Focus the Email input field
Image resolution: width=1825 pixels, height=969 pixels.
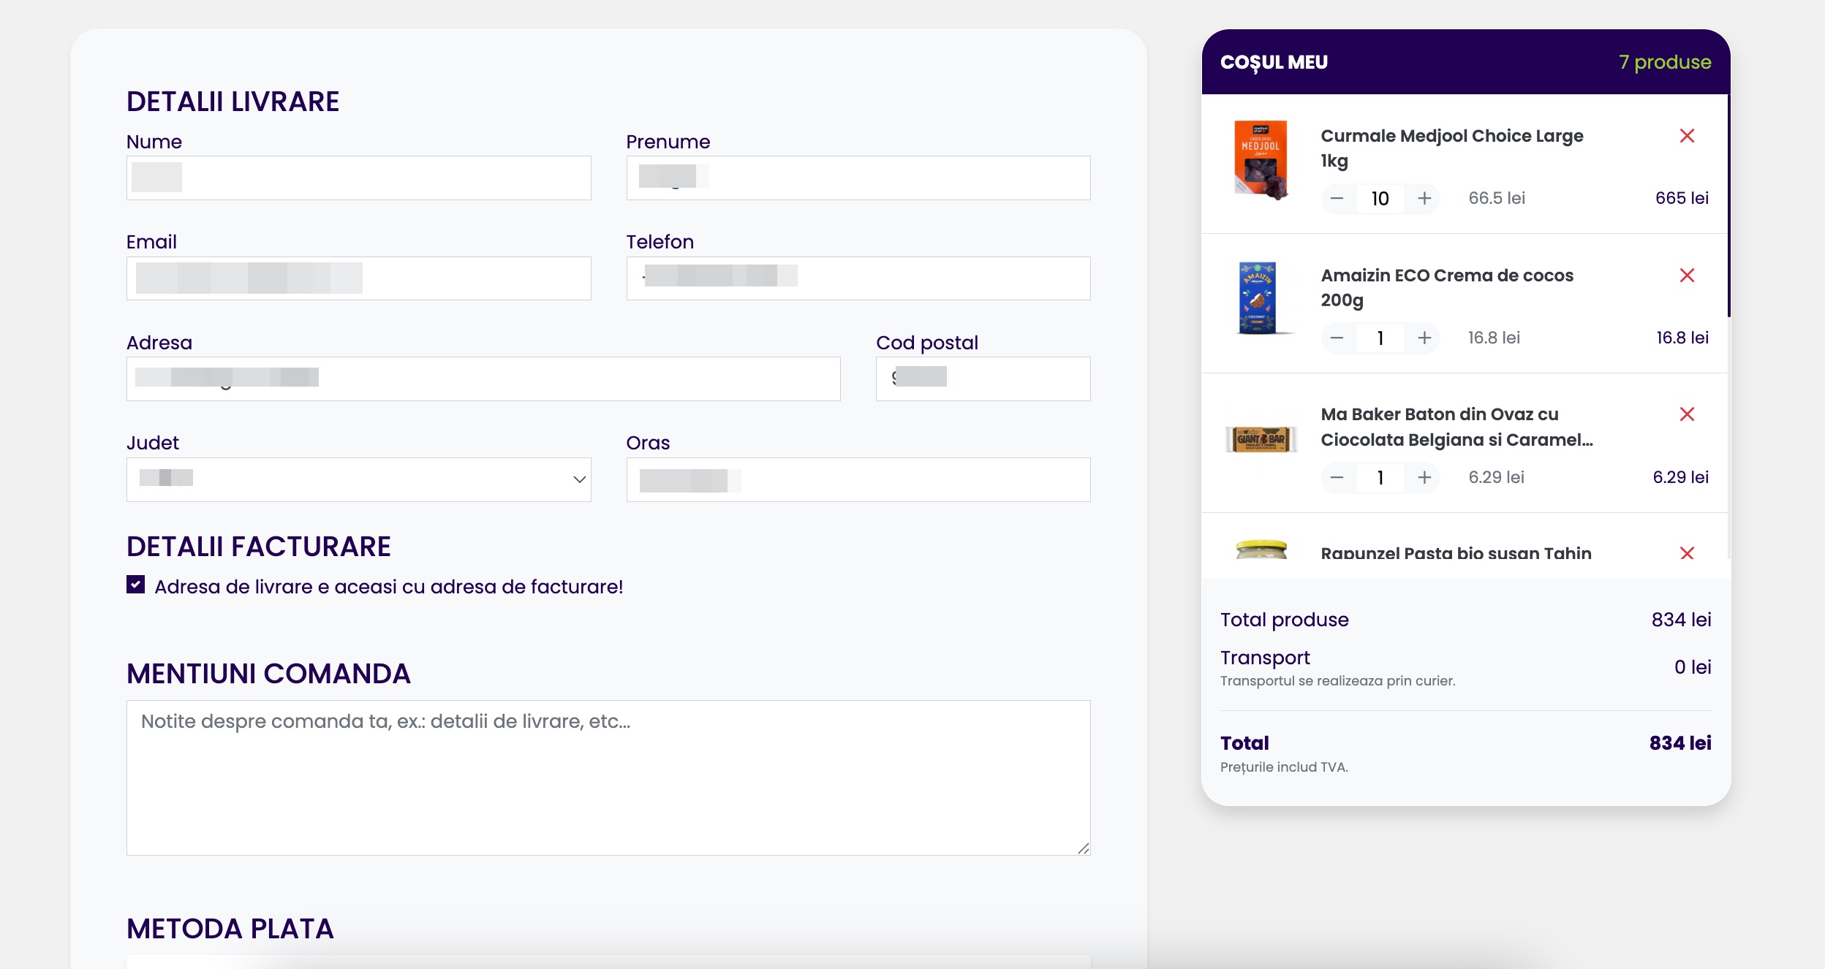pos(358,278)
